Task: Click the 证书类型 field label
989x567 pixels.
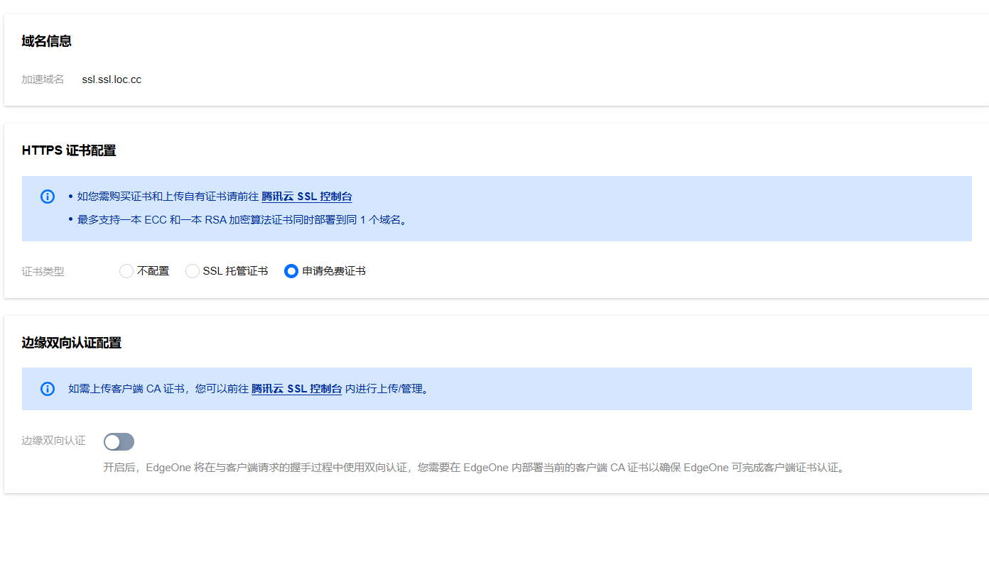Action: [43, 271]
